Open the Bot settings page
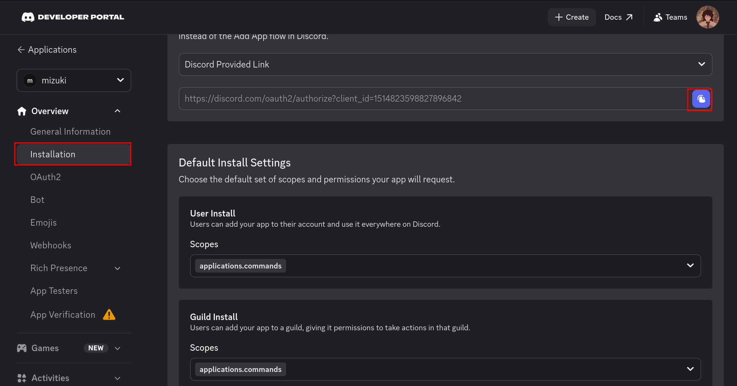The width and height of the screenshot is (737, 386). 38,200
